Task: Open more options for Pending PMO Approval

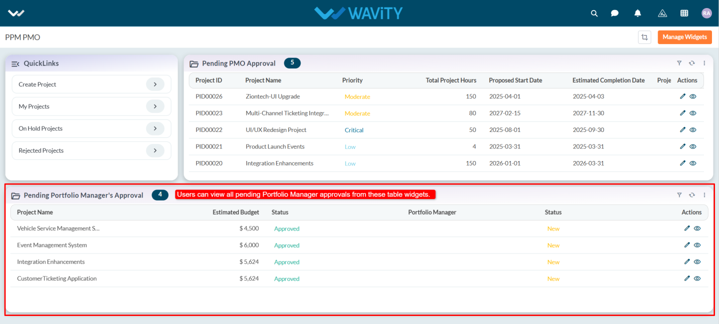Action: click(704, 63)
